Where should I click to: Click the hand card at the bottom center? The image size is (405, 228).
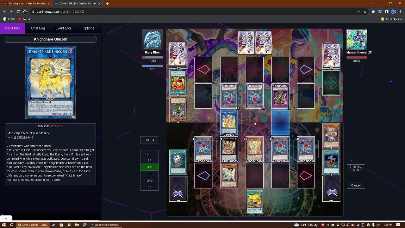(255, 202)
